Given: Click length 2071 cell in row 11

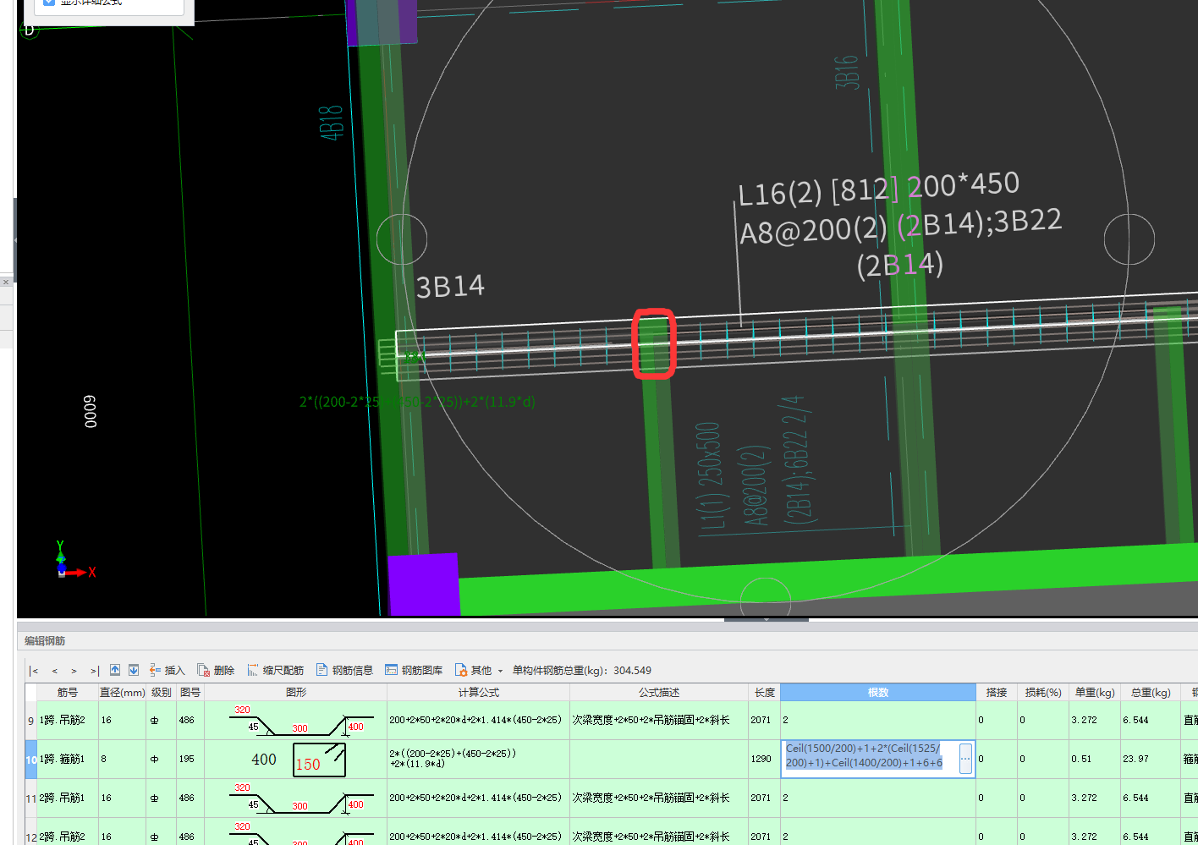Looking at the screenshot, I should [x=765, y=798].
